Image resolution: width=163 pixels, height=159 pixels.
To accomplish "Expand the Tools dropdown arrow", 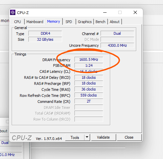I will click(87, 138).
